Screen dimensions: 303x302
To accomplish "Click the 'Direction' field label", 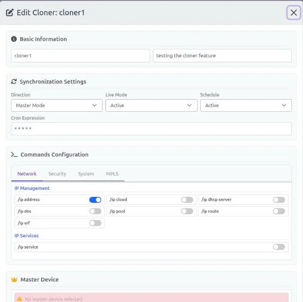I will pyautogui.click(x=20, y=95).
